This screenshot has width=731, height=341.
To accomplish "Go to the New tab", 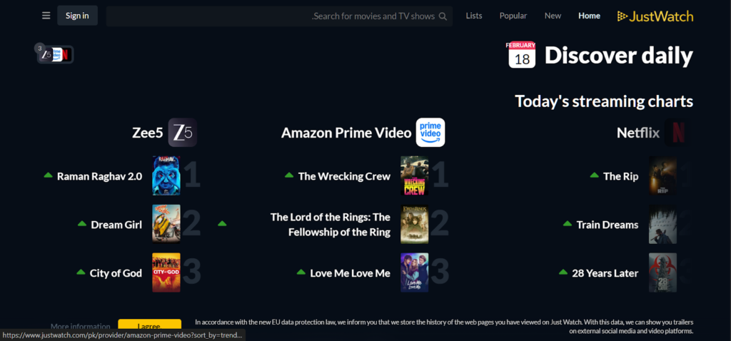I will [553, 16].
